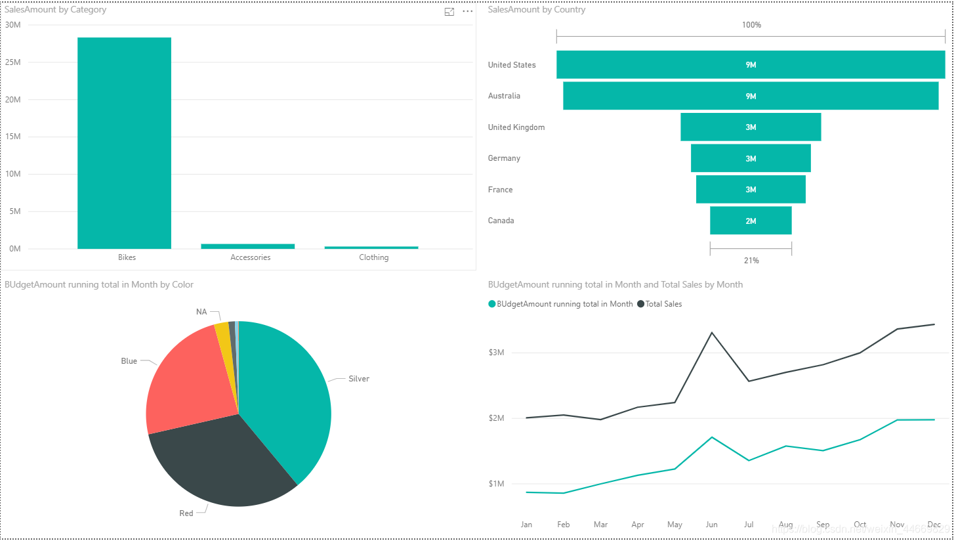Click the 21% funnel bottom label

pyautogui.click(x=751, y=261)
